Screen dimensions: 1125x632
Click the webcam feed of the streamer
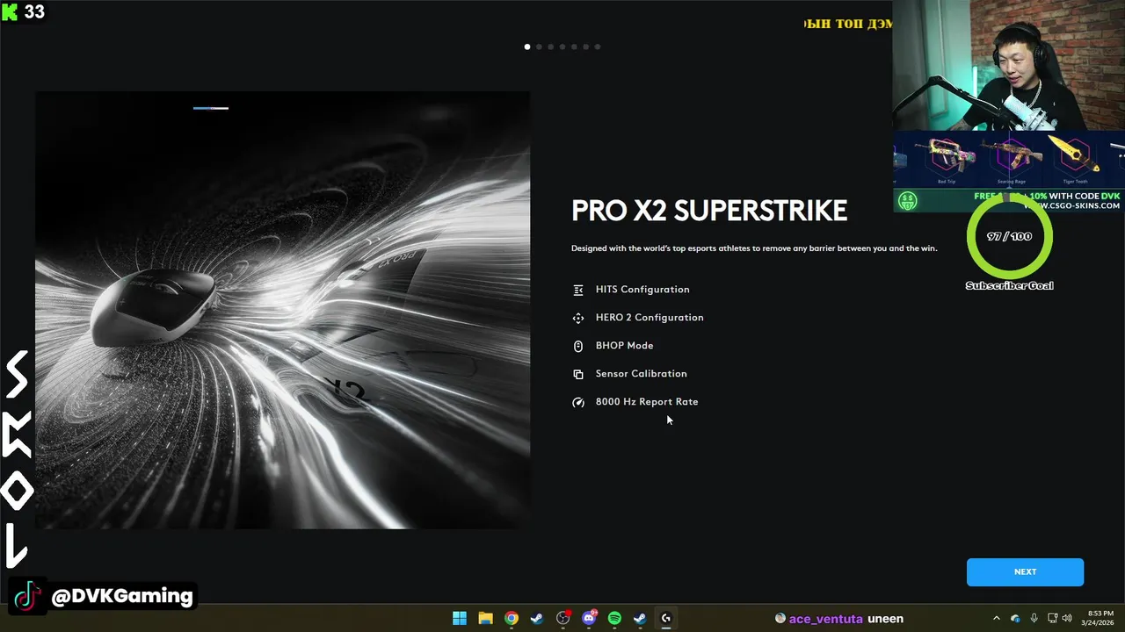1009,66
